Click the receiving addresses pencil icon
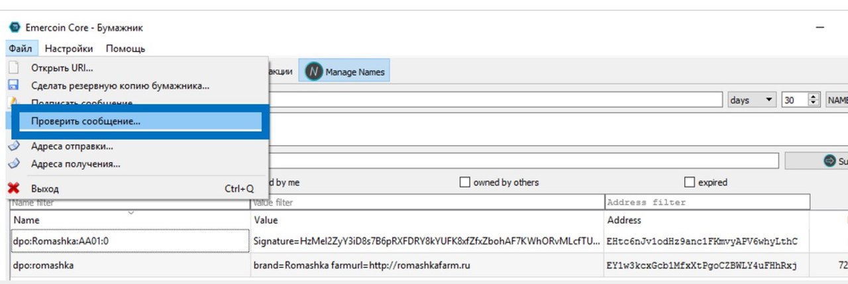848x284 pixels. (13, 164)
